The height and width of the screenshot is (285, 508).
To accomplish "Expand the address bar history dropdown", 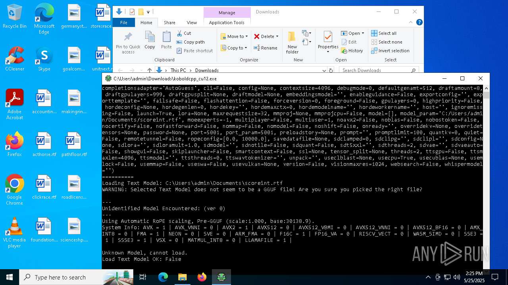I will pos(324,70).
